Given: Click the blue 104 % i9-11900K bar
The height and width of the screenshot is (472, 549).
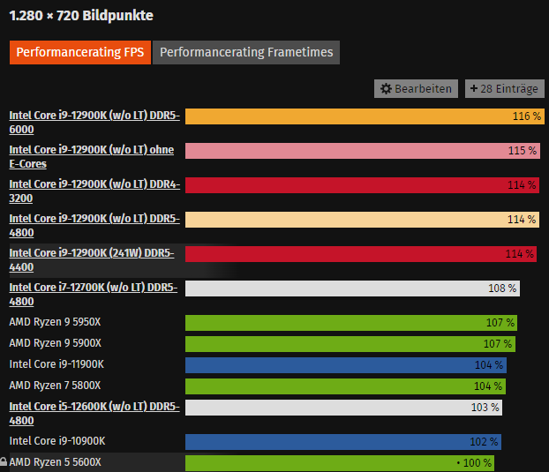Looking at the screenshot, I should [x=346, y=365].
